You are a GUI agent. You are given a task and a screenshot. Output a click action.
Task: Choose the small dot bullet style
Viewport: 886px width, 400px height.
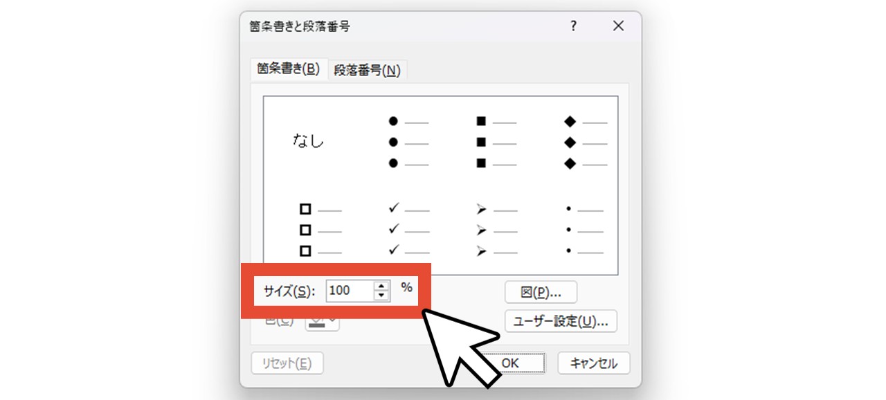(586, 230)
